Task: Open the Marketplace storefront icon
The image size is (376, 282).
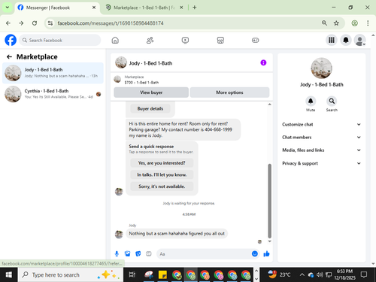Action: click(220, 40)
